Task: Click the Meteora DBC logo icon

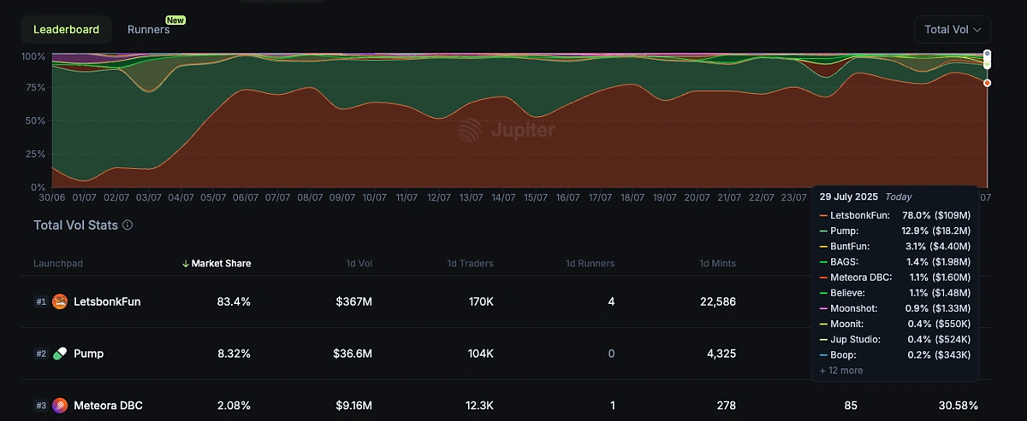Action: click(60, 406)
